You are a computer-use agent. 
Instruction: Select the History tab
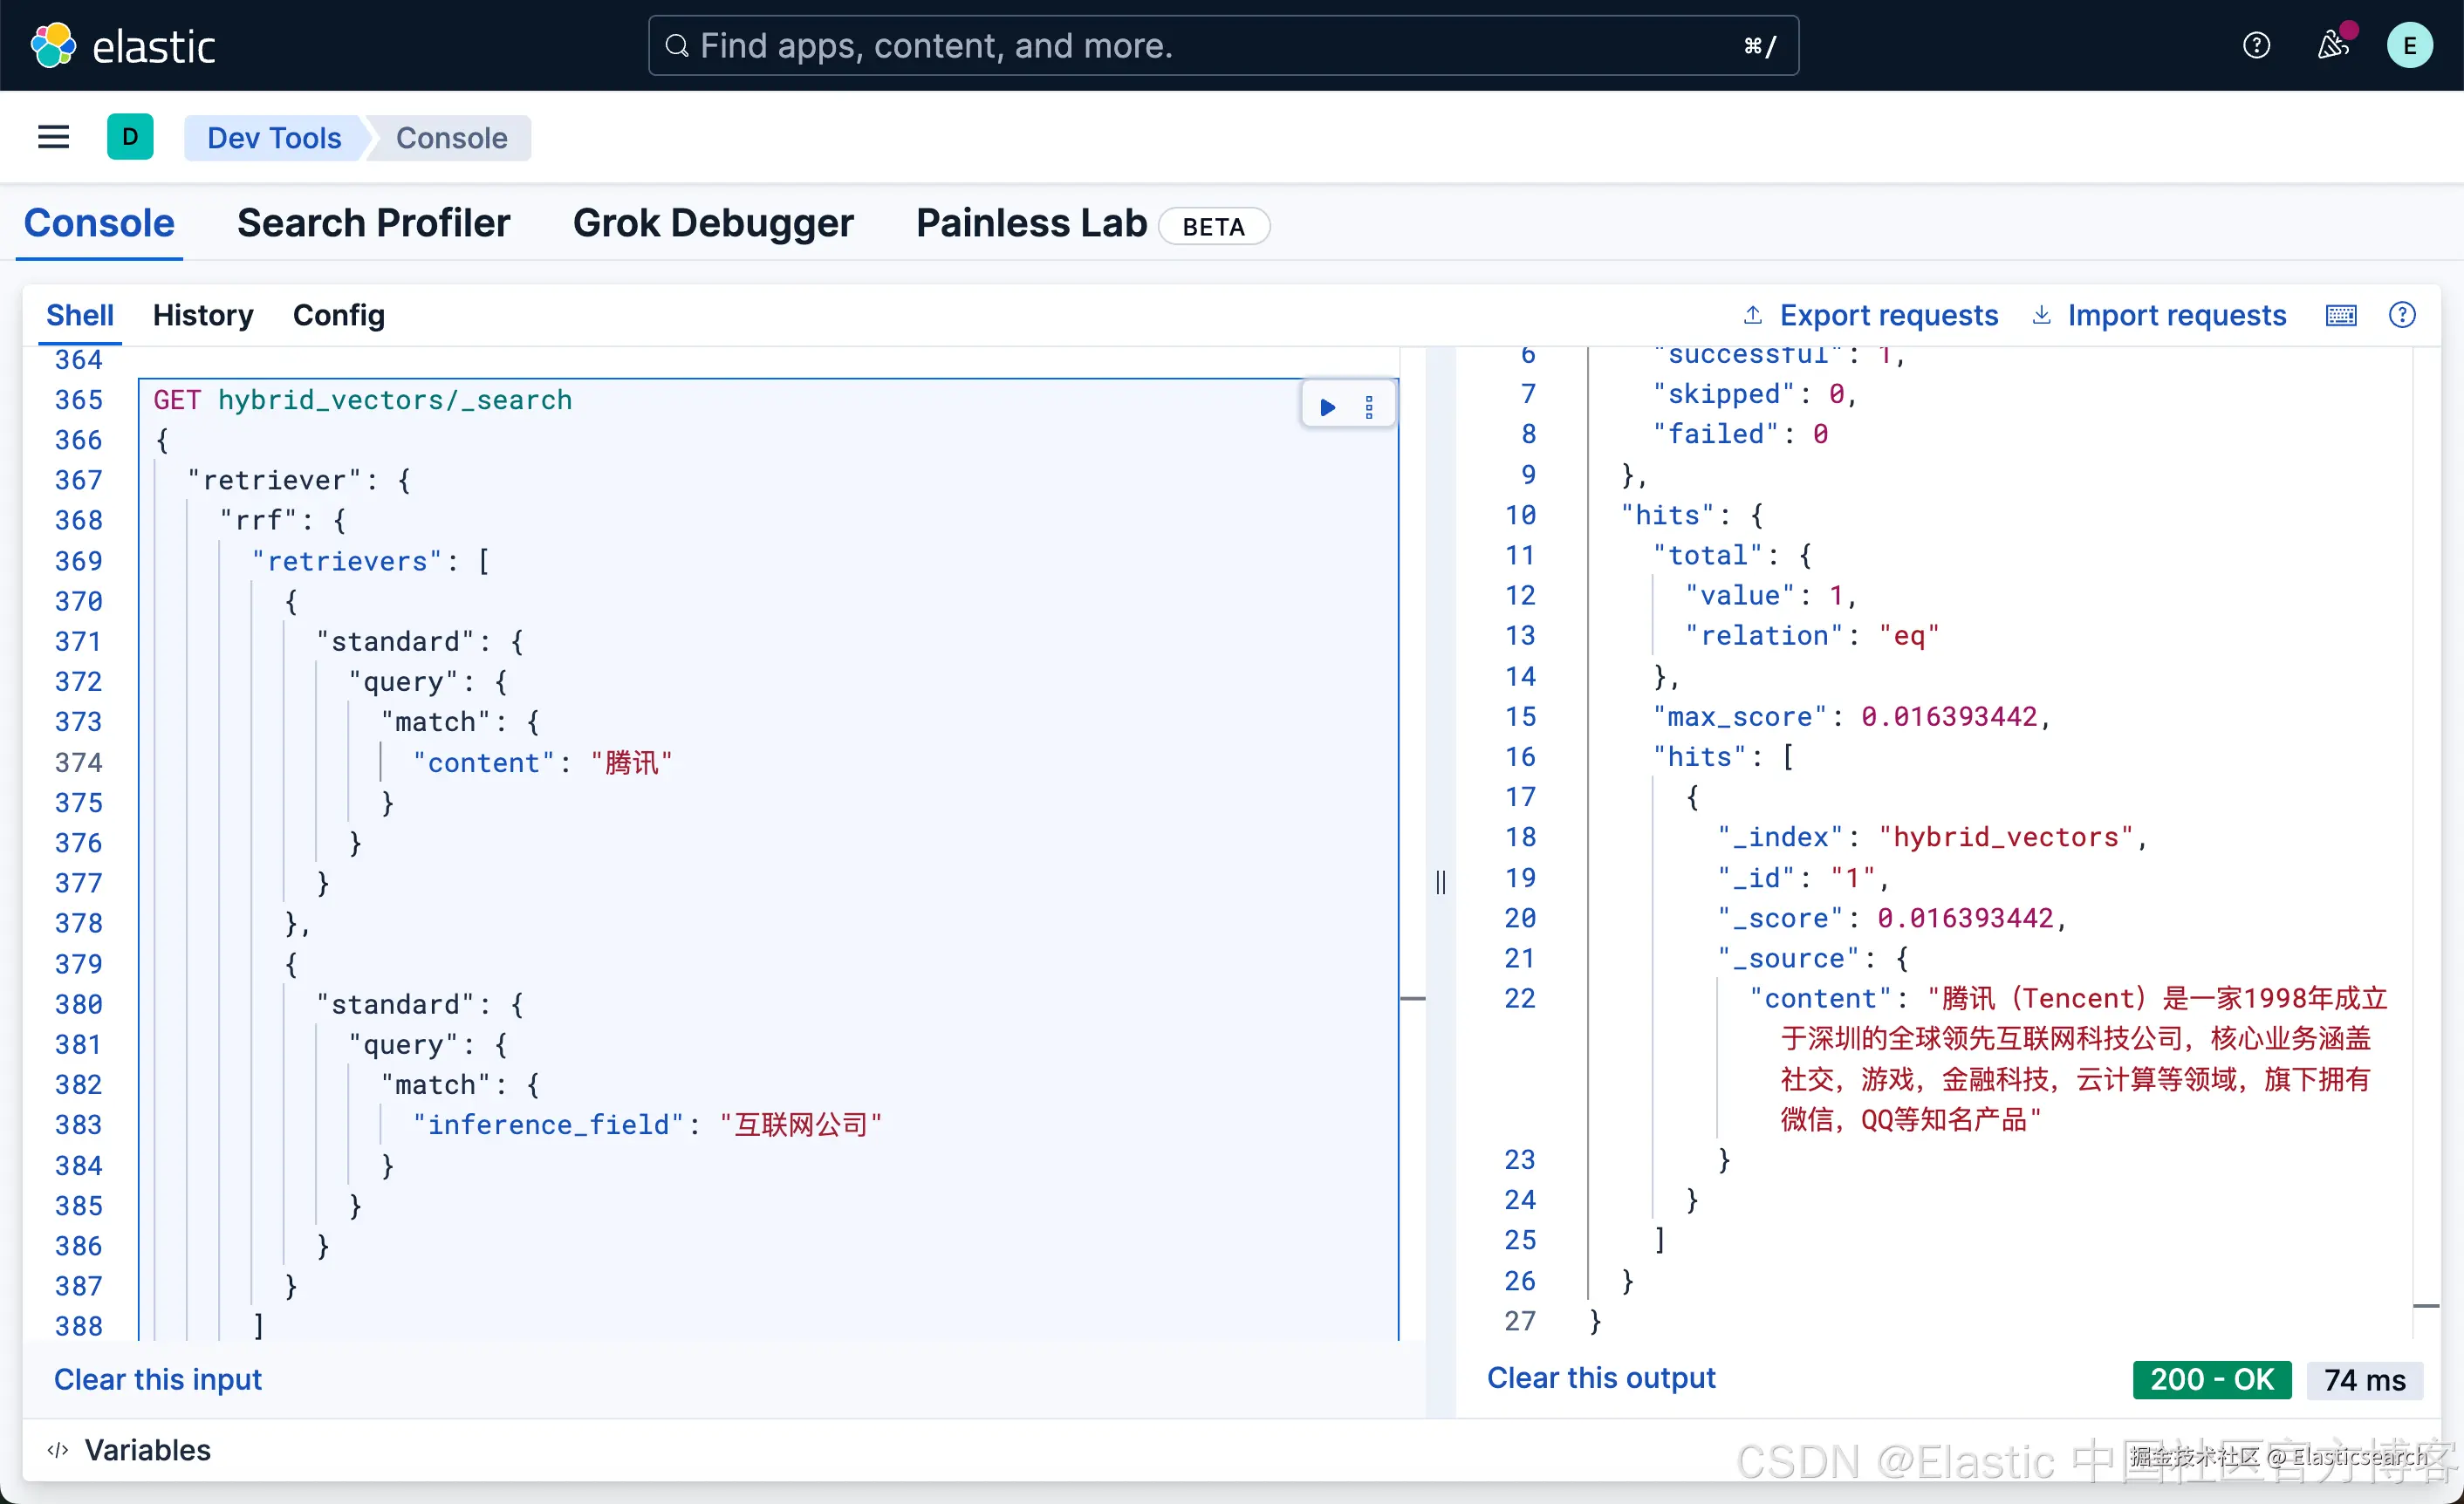(203, 316)
